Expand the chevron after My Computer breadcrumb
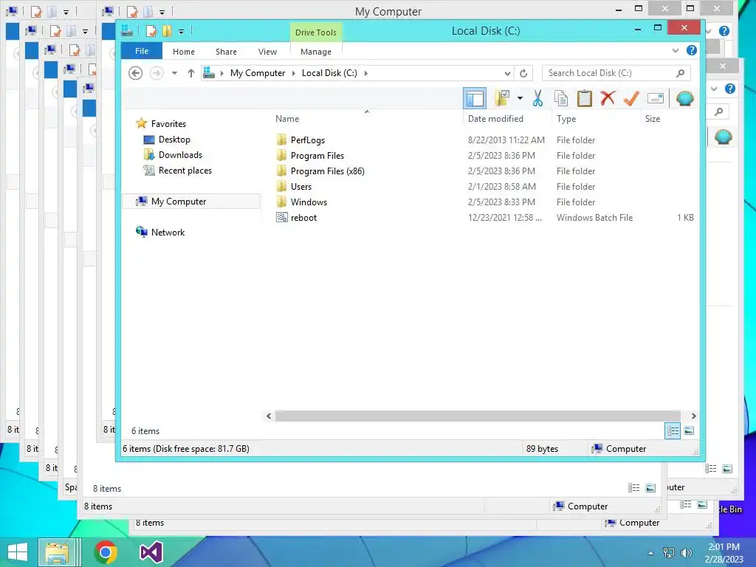The height and width of the screenshot is (567, 756). tap(293, 73)
